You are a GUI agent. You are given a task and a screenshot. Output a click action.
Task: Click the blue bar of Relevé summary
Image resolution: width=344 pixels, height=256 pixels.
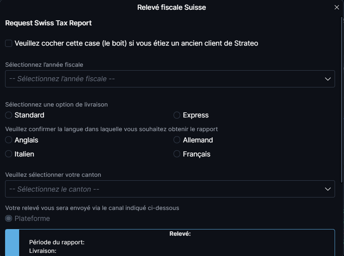[12, 243]
